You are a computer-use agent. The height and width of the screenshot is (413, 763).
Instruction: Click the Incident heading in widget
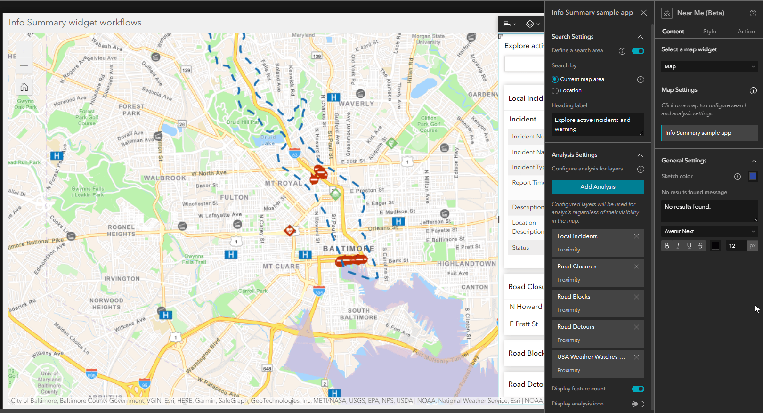pyautogui.click(x=523, y=119)
